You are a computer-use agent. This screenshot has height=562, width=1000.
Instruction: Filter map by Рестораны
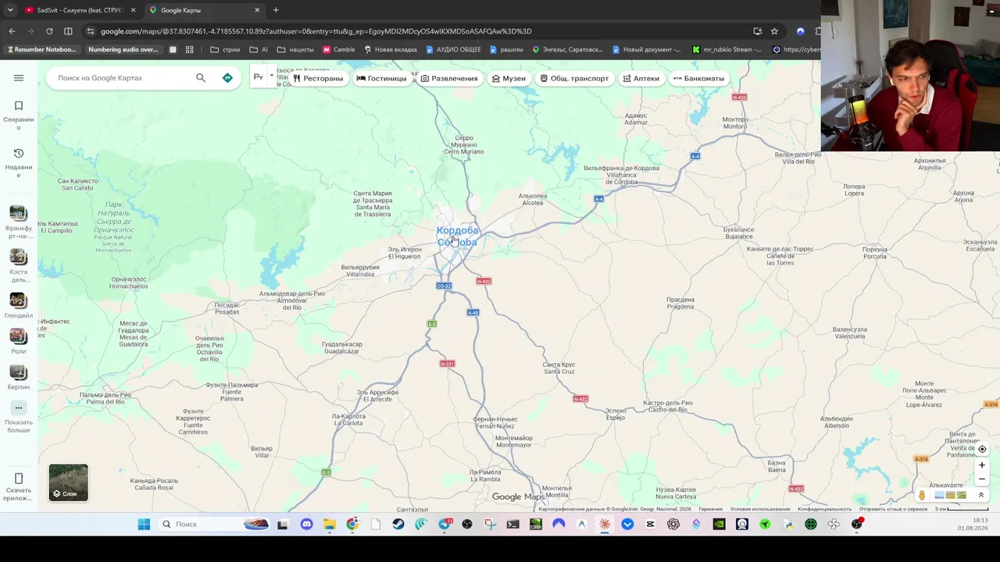point(318,78)
